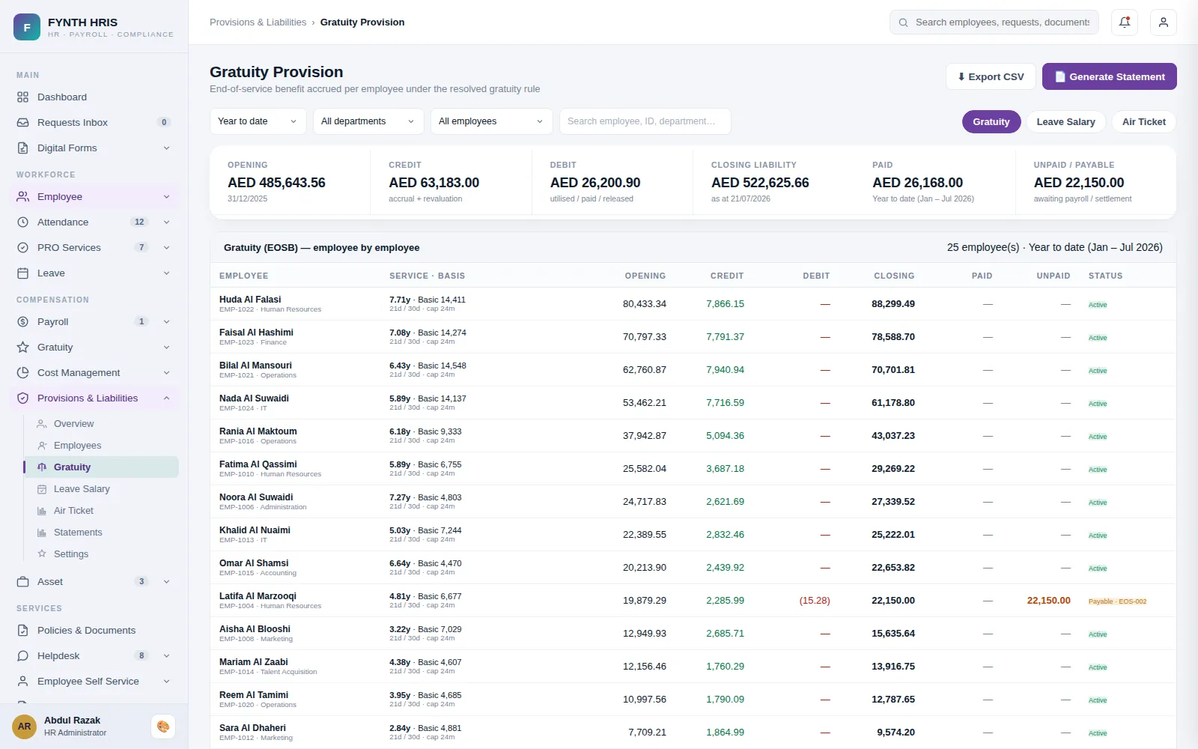Click the Leave calendar icon

coord(22,273)
